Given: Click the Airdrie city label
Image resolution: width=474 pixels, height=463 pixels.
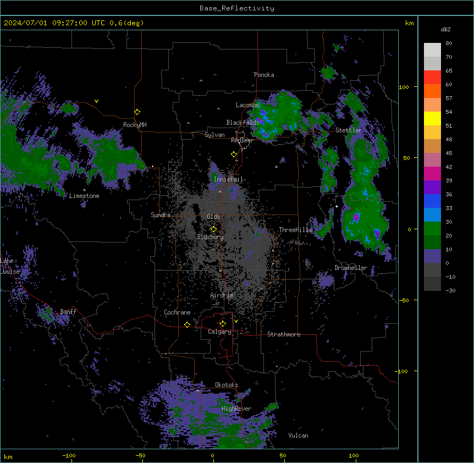Looking at the screenshot, I should pyautogui.click(x=222, y=295).
